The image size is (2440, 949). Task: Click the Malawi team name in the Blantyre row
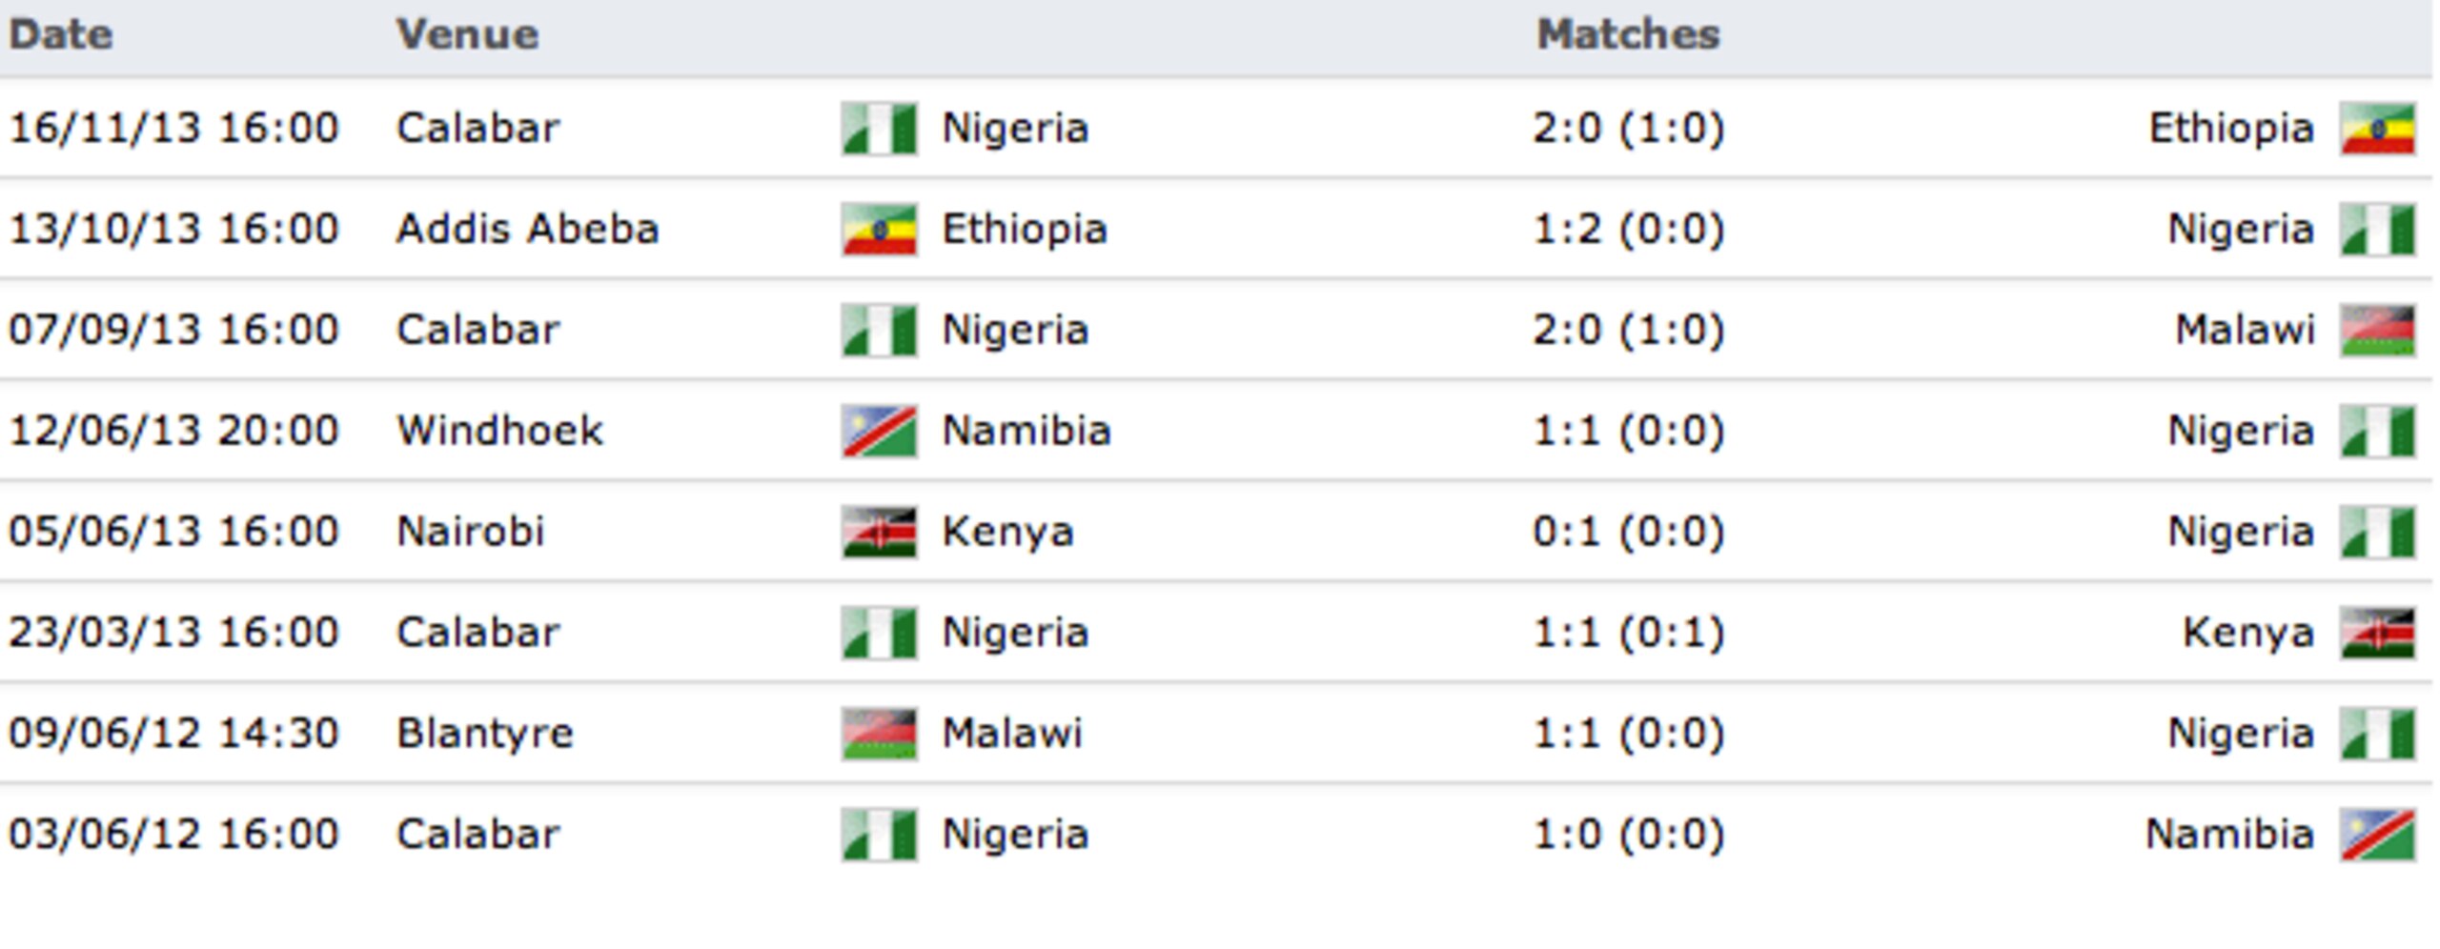pyautogui.click(x=1012, y=734)
